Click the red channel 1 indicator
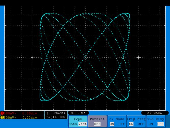This screenshot has height=128, width=170. (x=2, y=113)
